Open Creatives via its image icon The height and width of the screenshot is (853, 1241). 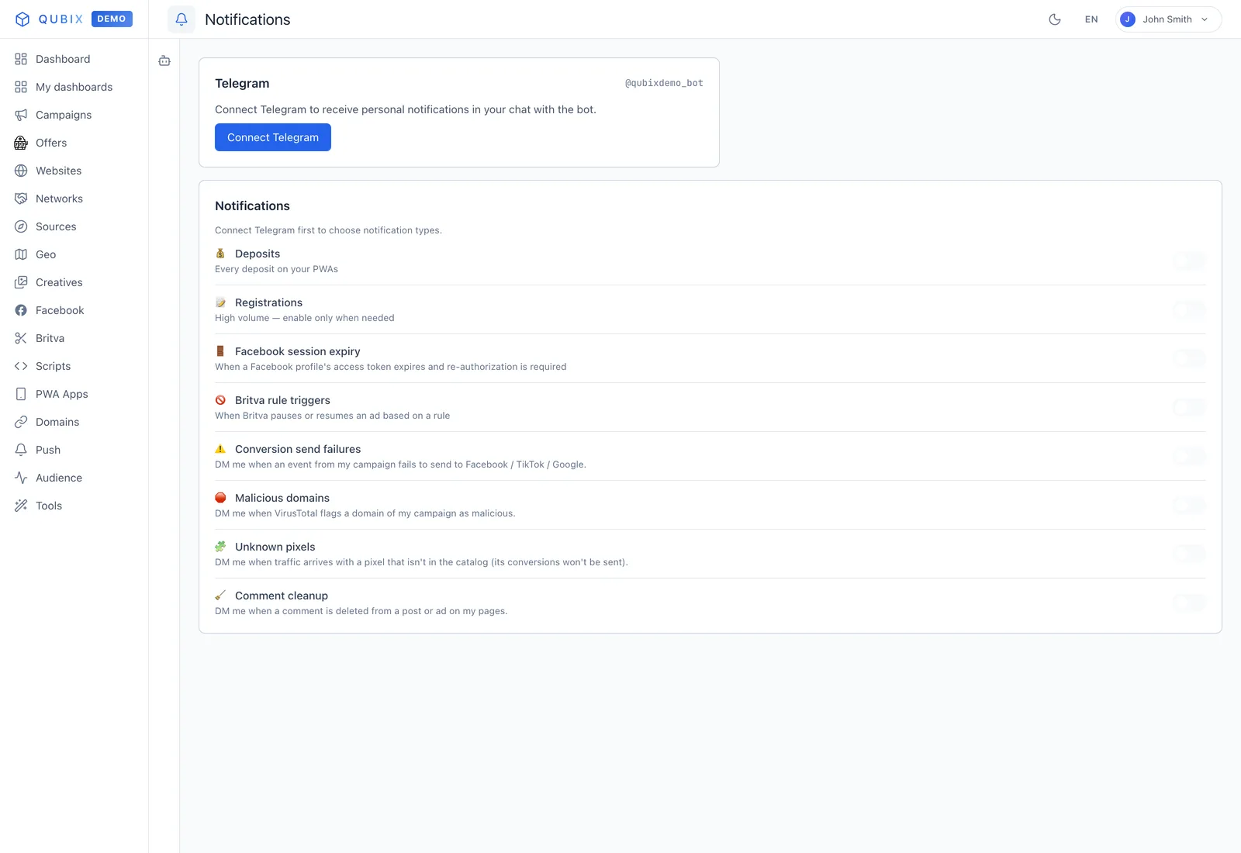pyautogui.click(x=21, y=282)
